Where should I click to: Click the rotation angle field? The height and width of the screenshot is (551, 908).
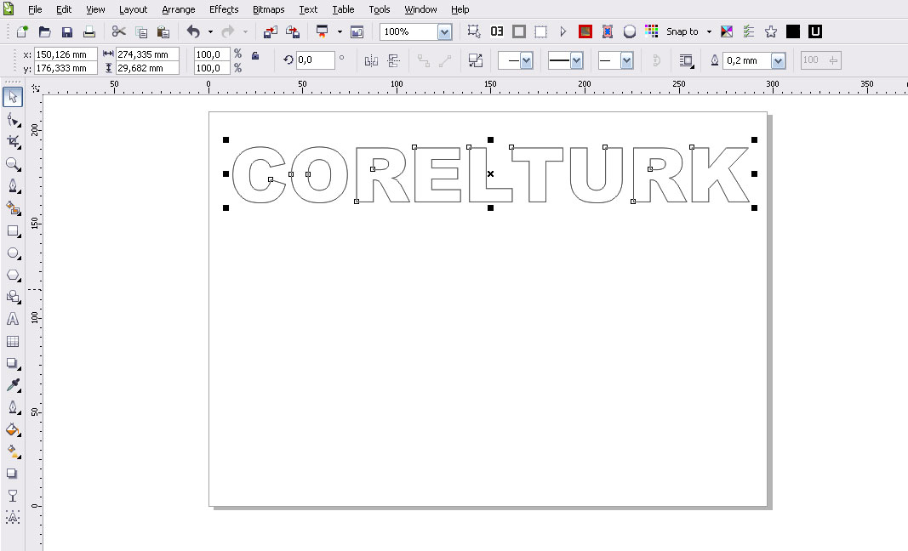coord(315,60)
